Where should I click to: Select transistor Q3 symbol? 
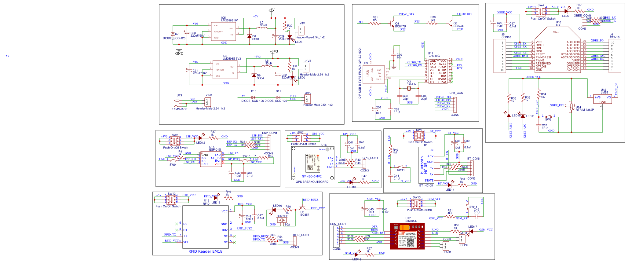[450, 23]
